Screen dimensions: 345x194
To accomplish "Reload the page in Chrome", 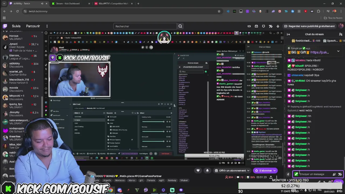I will 18,11.
